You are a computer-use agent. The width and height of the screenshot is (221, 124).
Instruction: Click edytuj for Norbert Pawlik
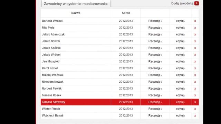tap(181, 89)
